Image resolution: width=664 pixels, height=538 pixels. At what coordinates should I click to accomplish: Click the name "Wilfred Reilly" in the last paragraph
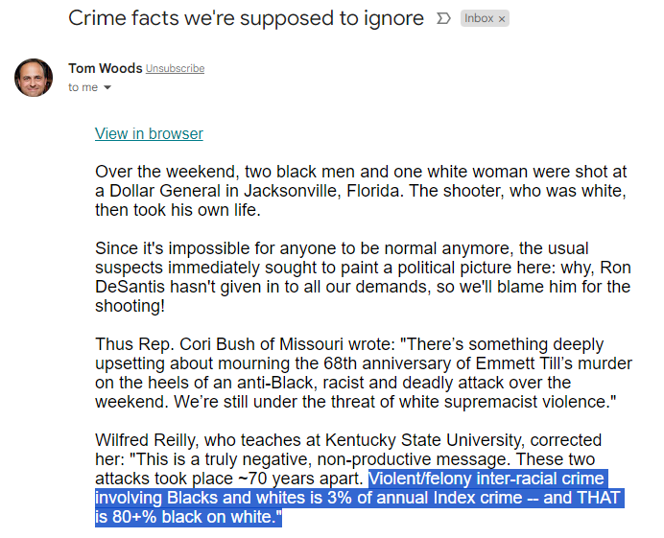coord(146,440)
